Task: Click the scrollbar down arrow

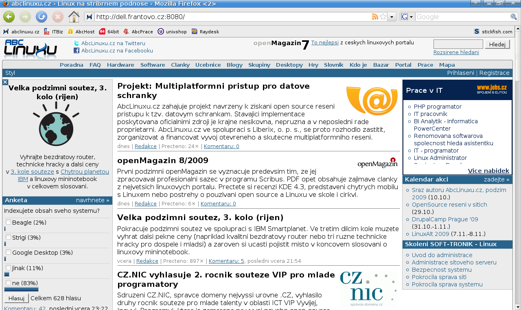Action: [x=517, y=306]
